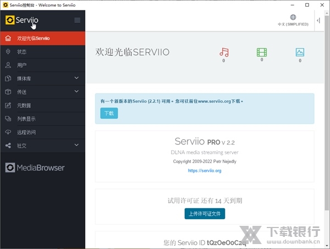This screenshot has width=330, height=249.
Task: Open the 列表显示 menu item
Action: click(x=43, y=119)
